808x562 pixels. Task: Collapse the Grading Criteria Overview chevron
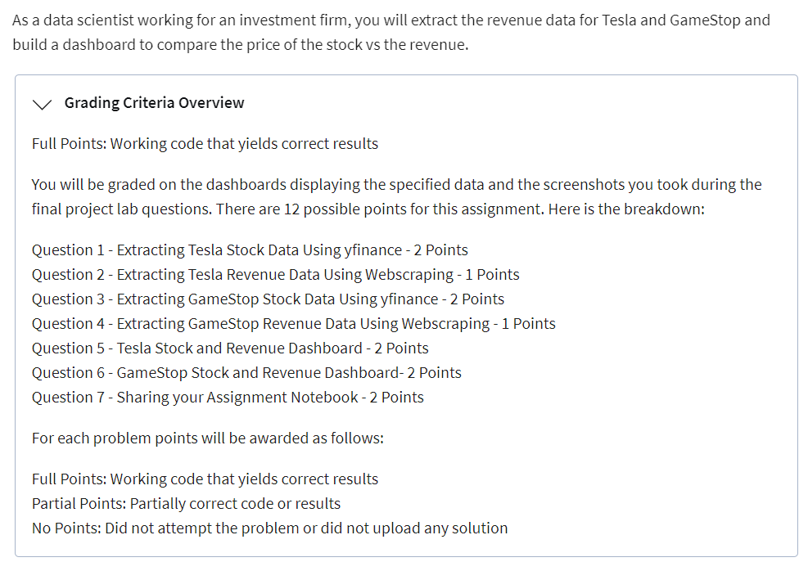tap(42, 104)
